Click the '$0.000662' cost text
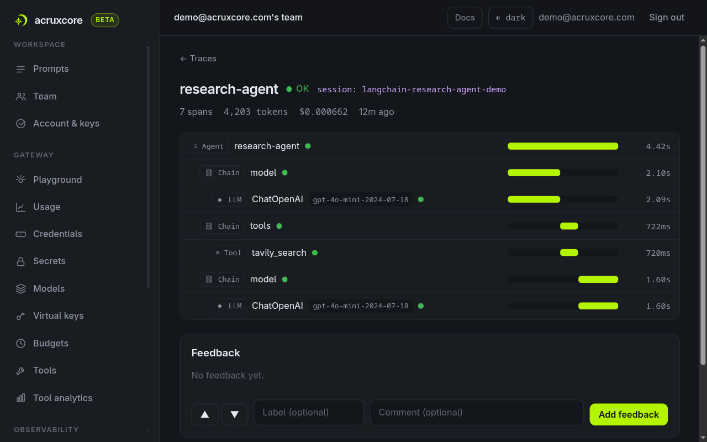The image size is (707, 442). [324, 112]
